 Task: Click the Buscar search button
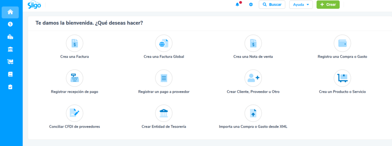(x=272, y=5)
